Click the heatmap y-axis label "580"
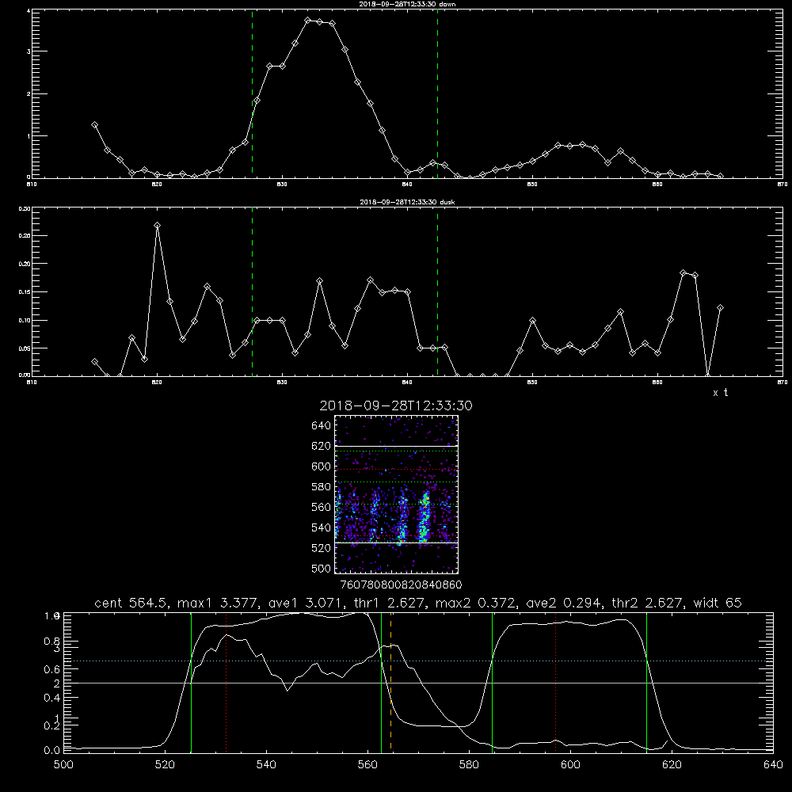 (x=322, y=487)
